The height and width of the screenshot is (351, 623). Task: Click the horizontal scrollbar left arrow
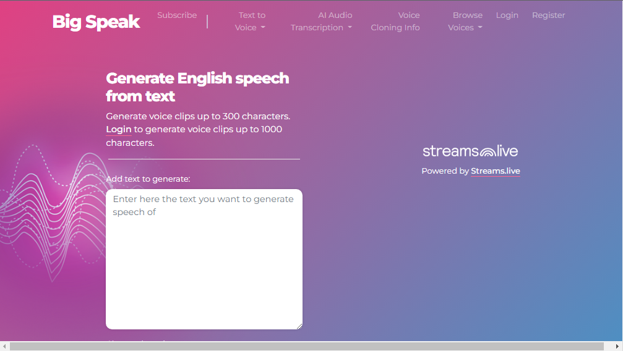click(x=4, y=346)
